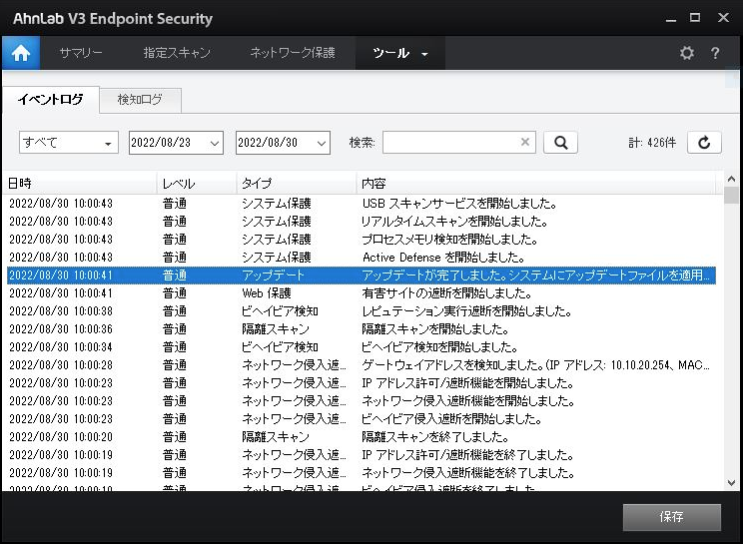Screen dimensions: 743x544
Task: Select the レピュテーション実行遮断 log row
Action: point(362,311)
